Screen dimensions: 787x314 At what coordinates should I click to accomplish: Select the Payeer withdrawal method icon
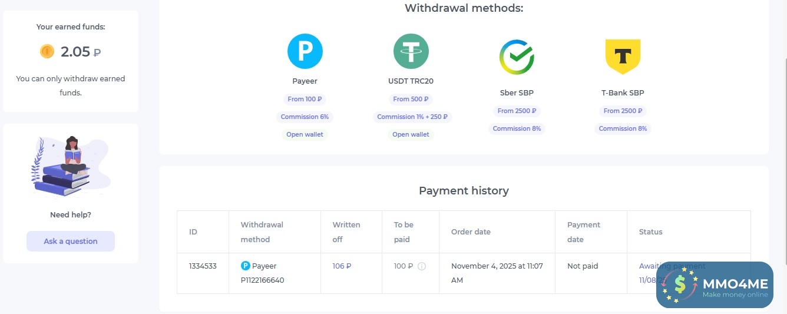pos(305,51)
